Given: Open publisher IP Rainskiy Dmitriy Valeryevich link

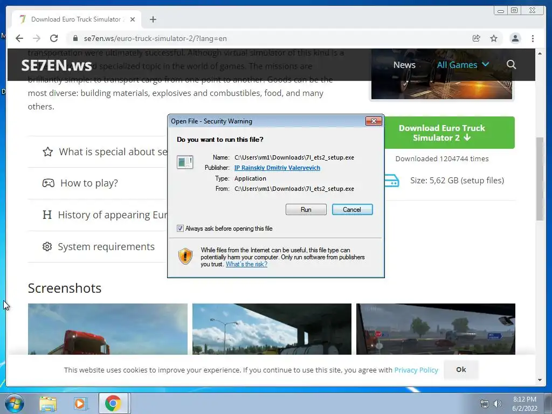Looking at the screenshot, I should tap(277, 168).
